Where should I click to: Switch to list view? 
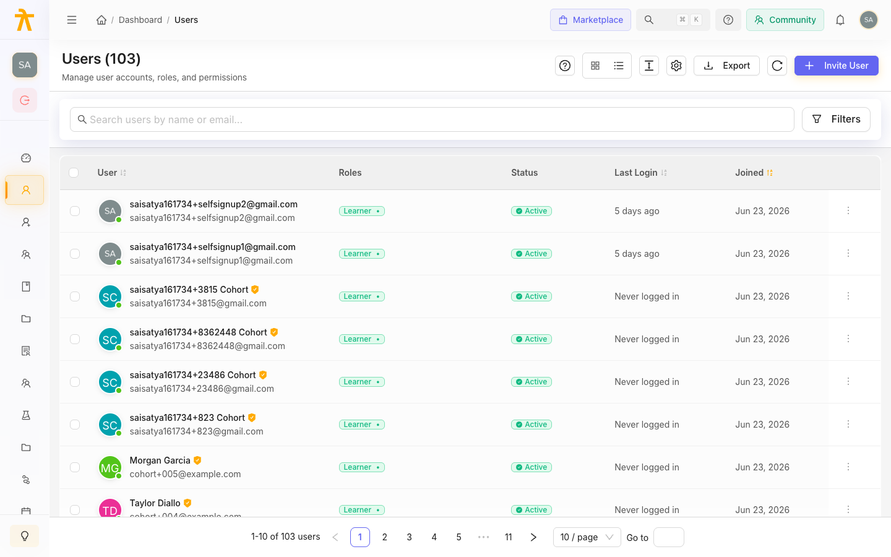[x=619, y=66]
